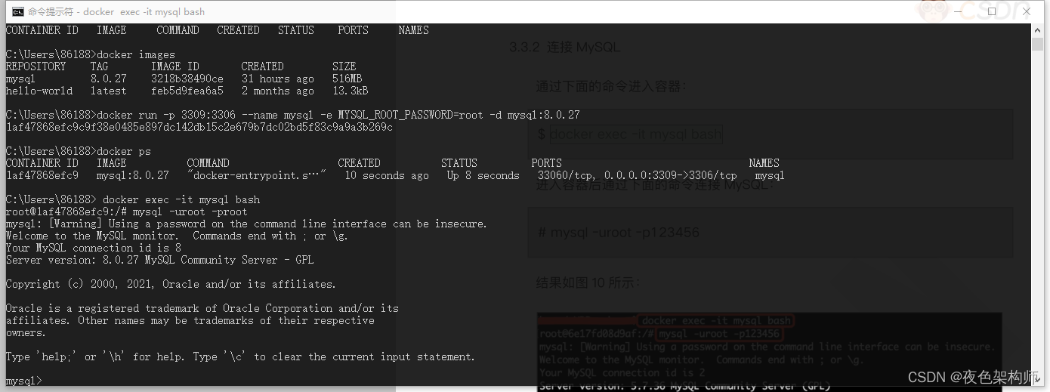Screen dimensions: 1050x392
Task: Click the image ID 3218b38490ce
Action: coord(187,79)
